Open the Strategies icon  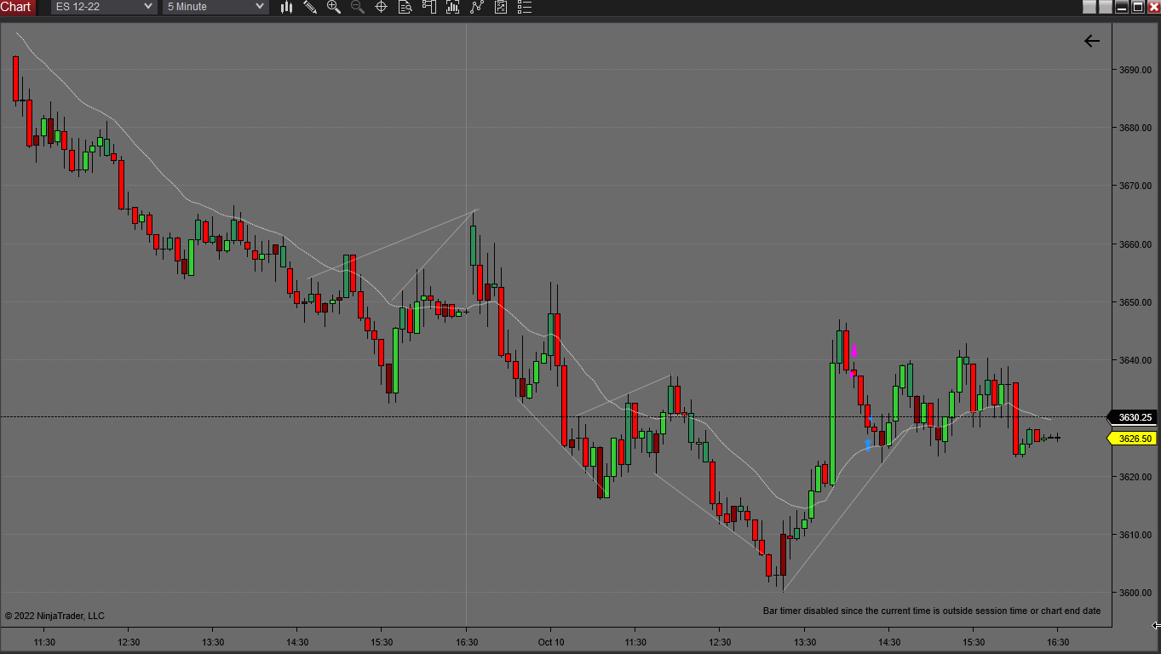coord(501,7)
